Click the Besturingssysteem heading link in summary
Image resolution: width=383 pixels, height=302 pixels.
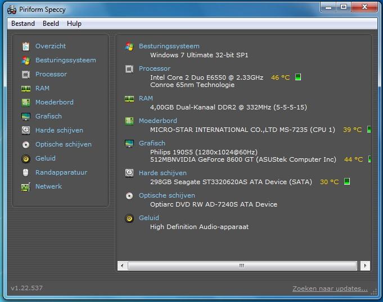(169, 46)
